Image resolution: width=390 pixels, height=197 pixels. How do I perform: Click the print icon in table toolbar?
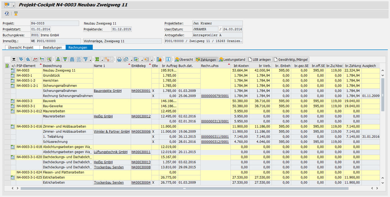[119, 60]
